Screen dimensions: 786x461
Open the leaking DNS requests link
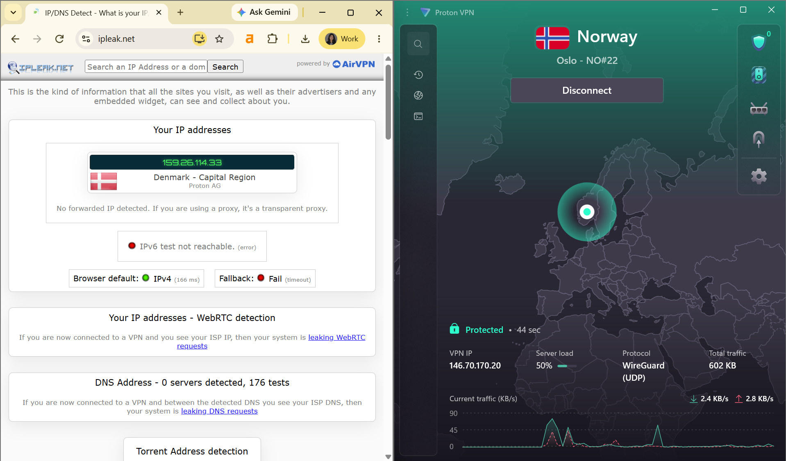click(219, 411)
